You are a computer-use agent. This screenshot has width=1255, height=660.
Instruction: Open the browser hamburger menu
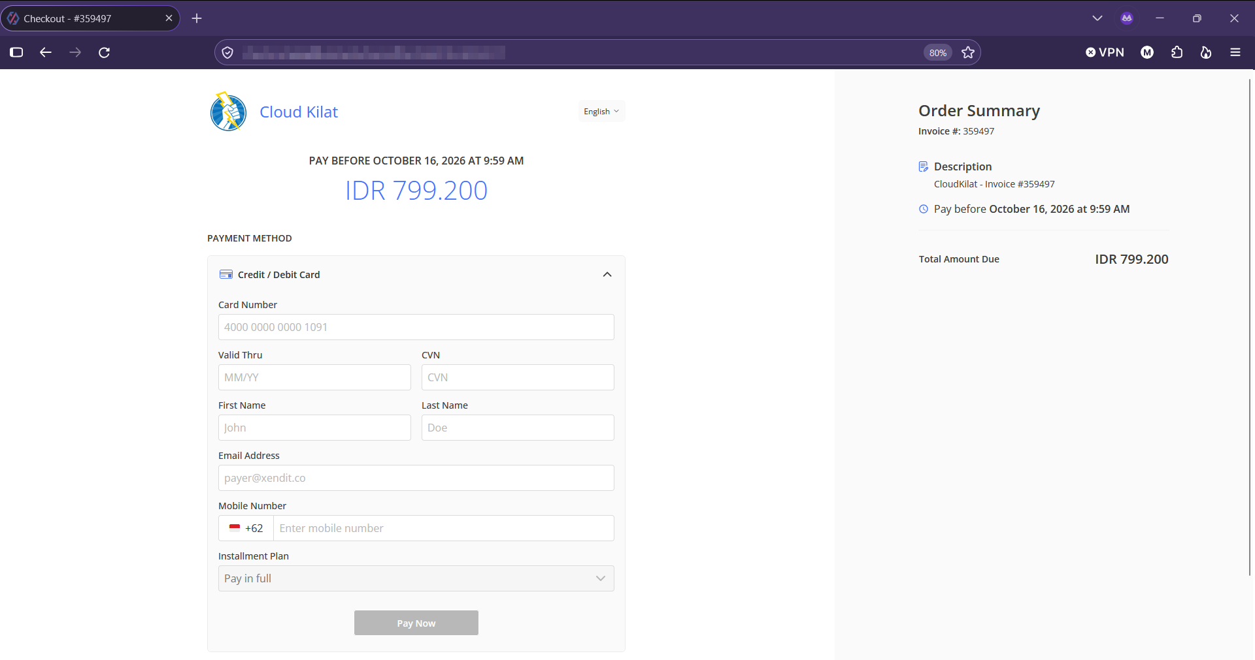1235,52
